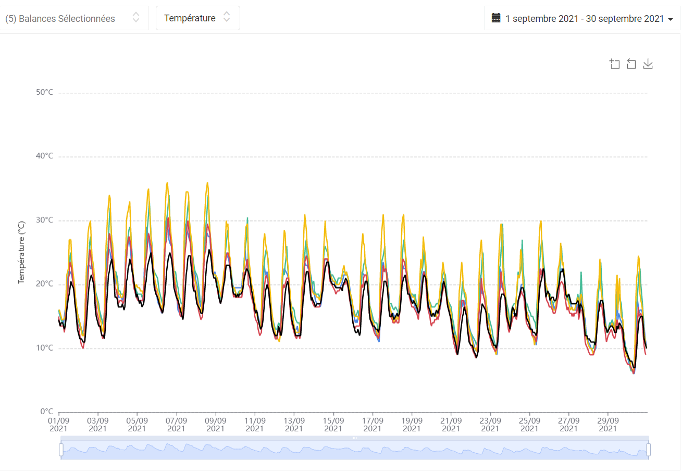This screenshot has height=472, width=682.
Task: Click the Température (°C) axis title
Action: tap(21, 252)
